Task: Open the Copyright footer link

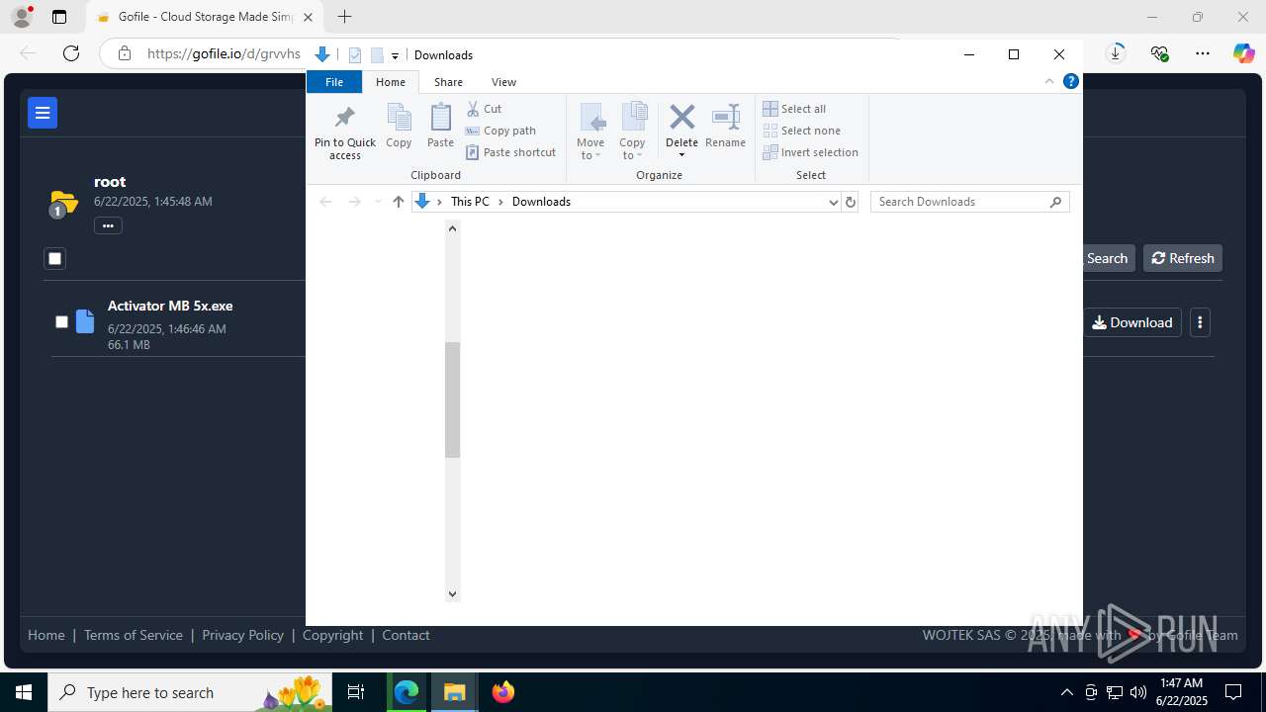Action: coord(333,635)
